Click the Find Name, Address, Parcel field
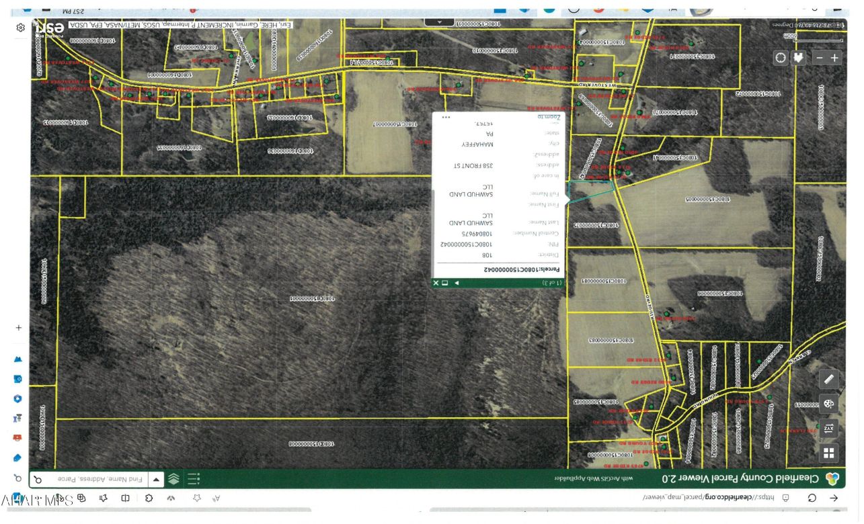This screenshot has height=524, width=864. pos(98,480)
